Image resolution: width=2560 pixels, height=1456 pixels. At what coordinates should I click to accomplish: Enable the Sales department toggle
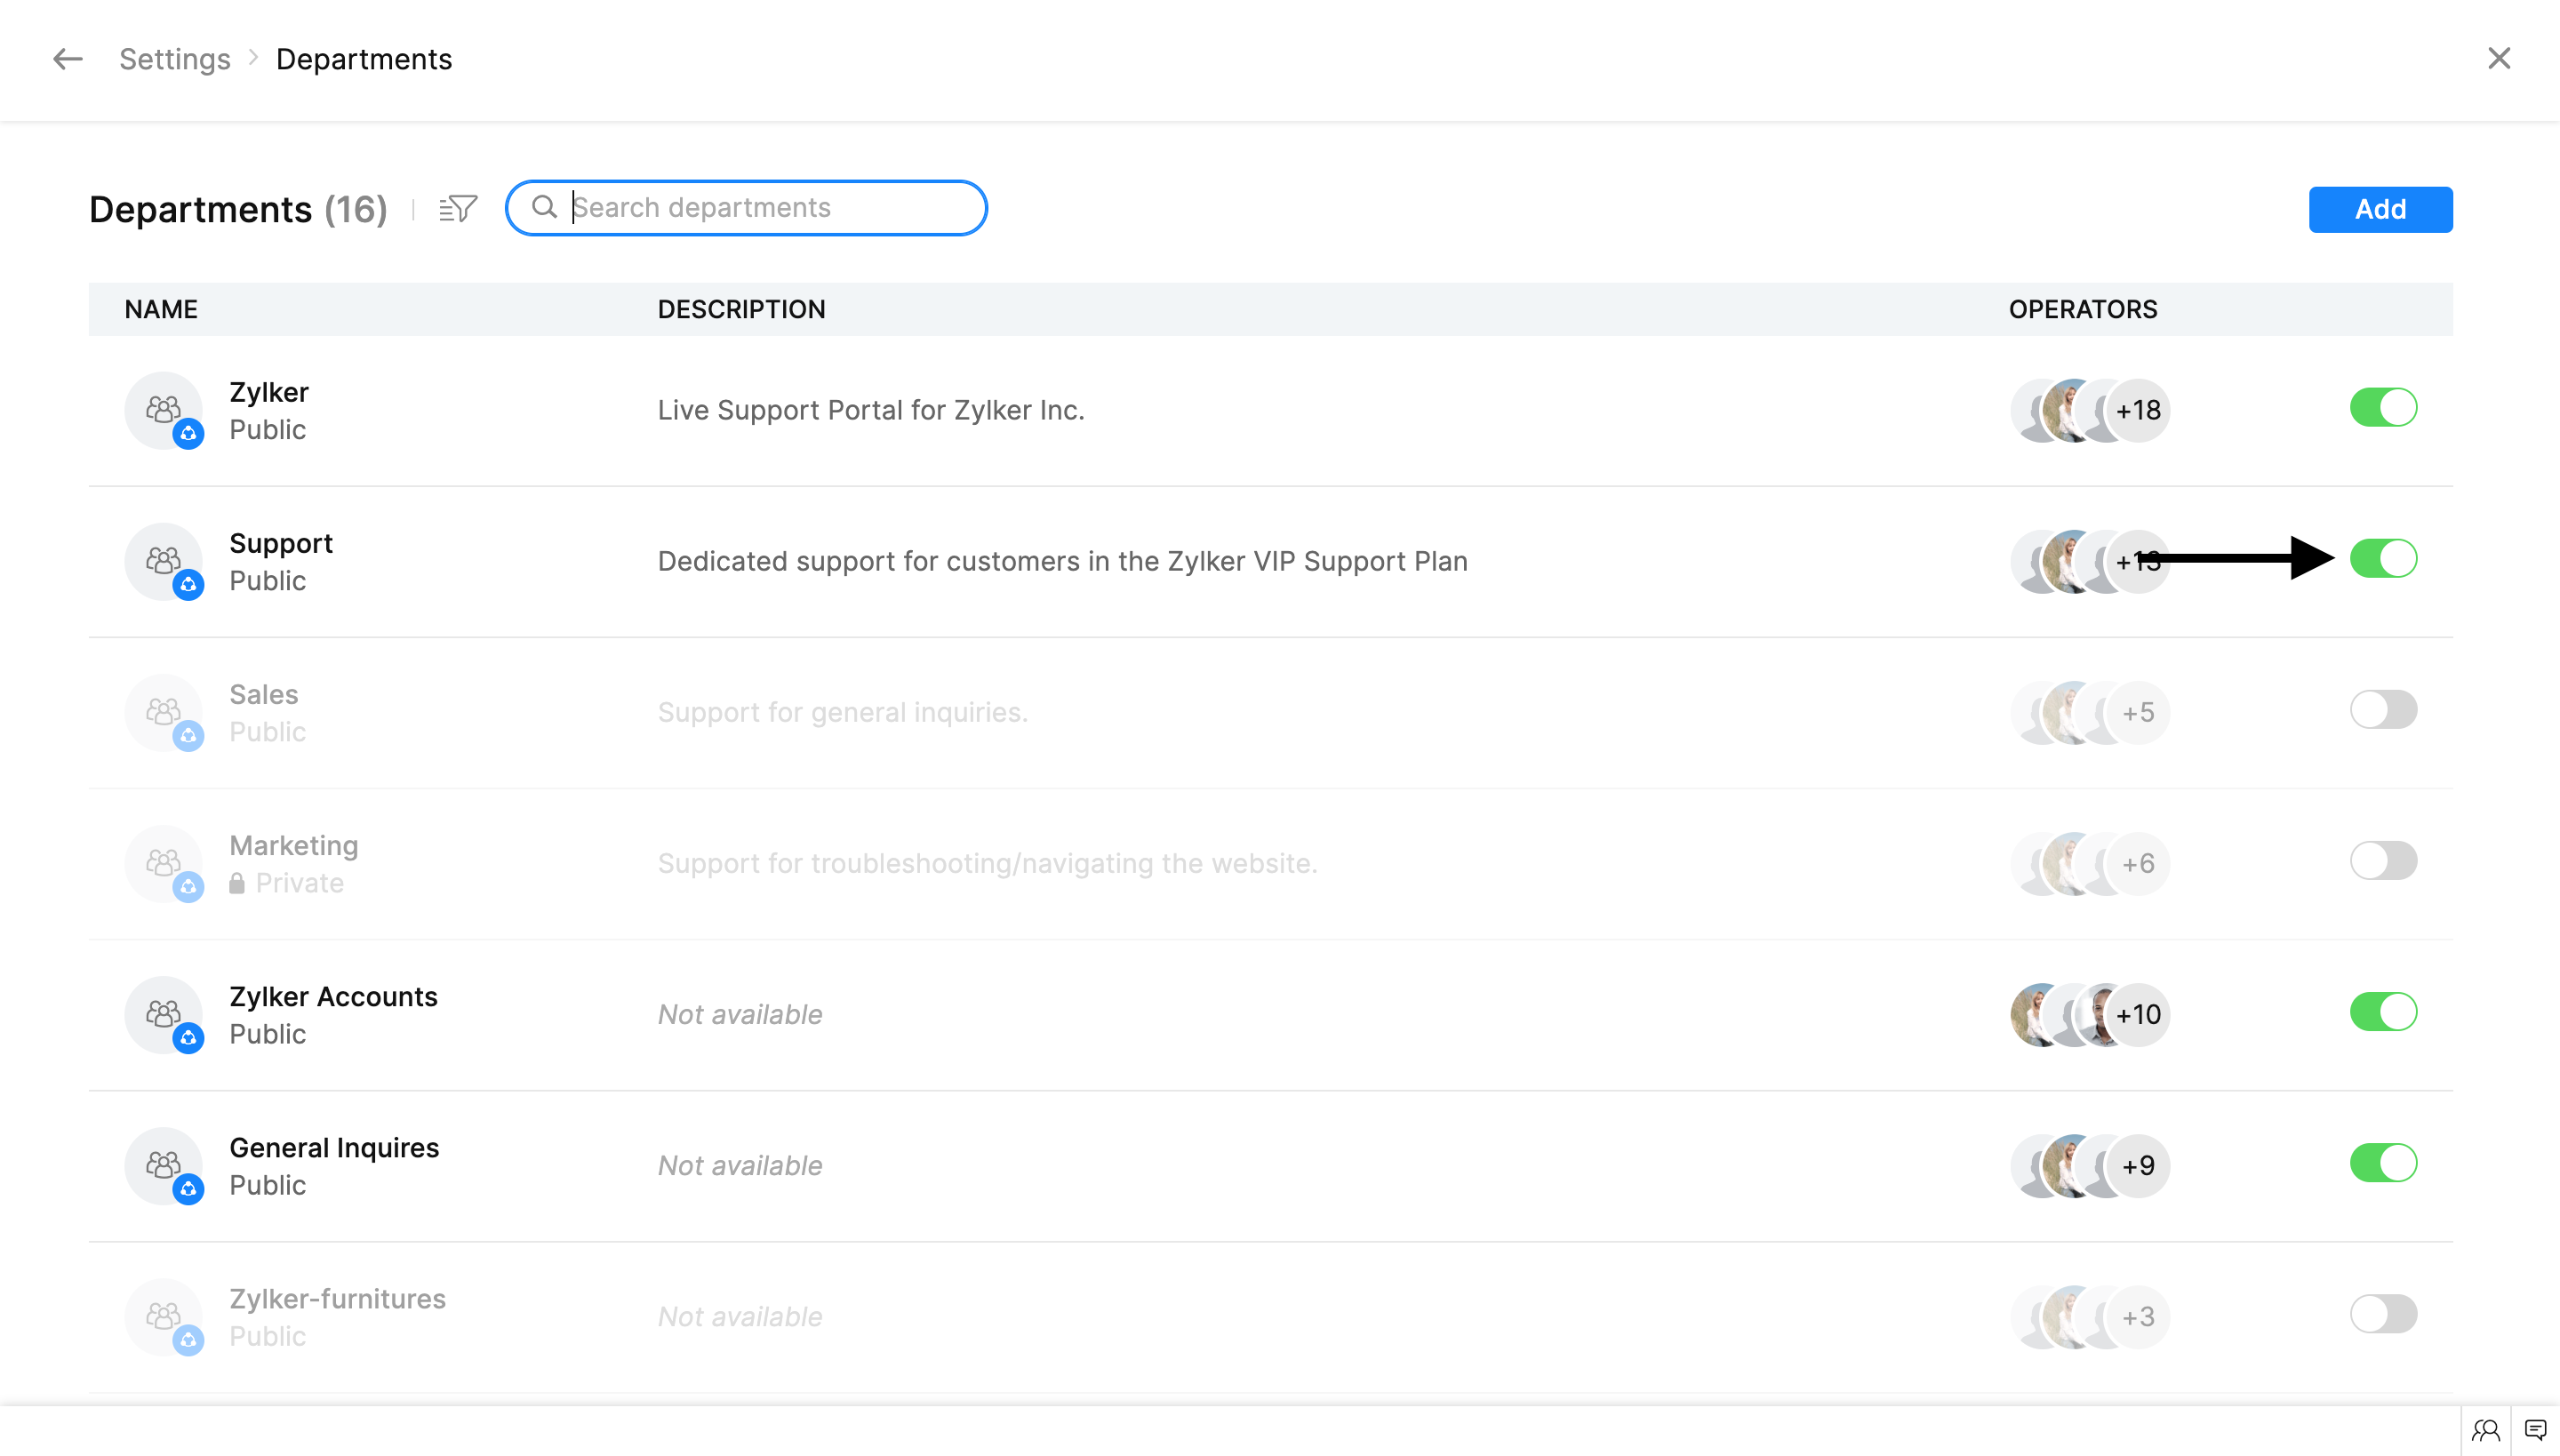pyautogui.click(x=2382, y=710)
